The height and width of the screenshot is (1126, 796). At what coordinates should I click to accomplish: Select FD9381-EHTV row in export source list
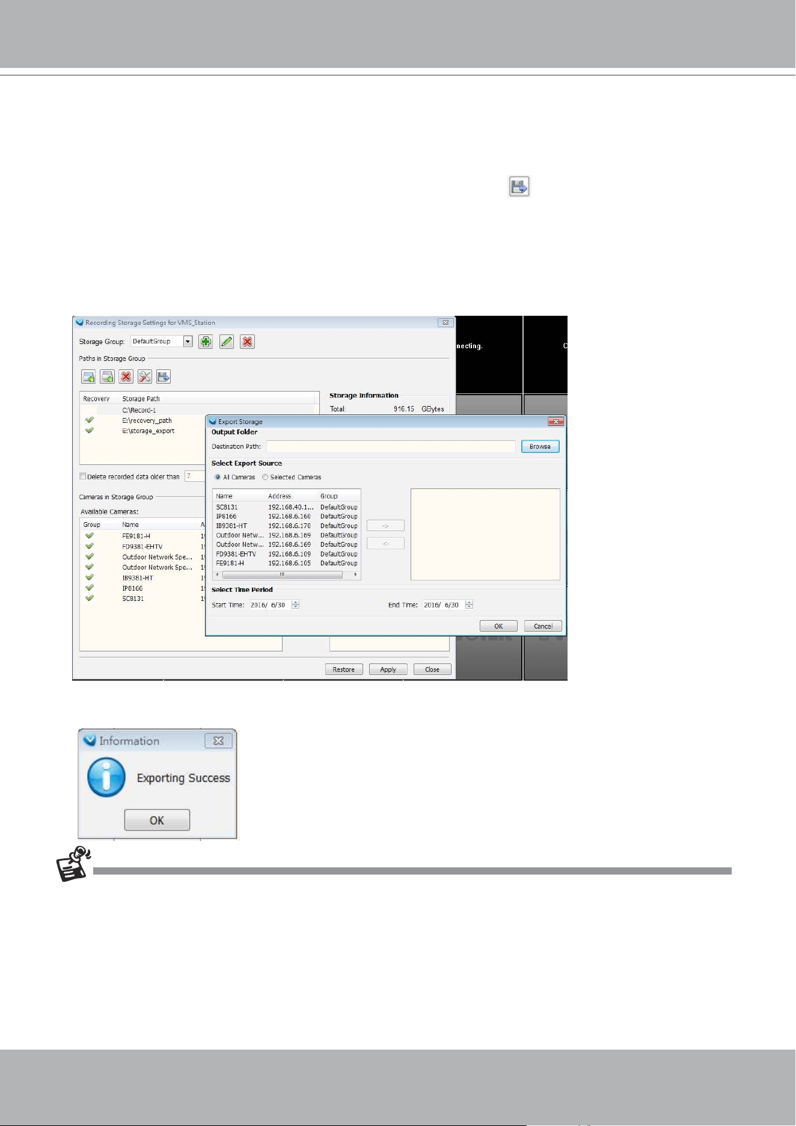click(286, 554)
